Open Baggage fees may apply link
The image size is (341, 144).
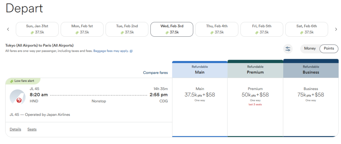[x=111, y=51]
